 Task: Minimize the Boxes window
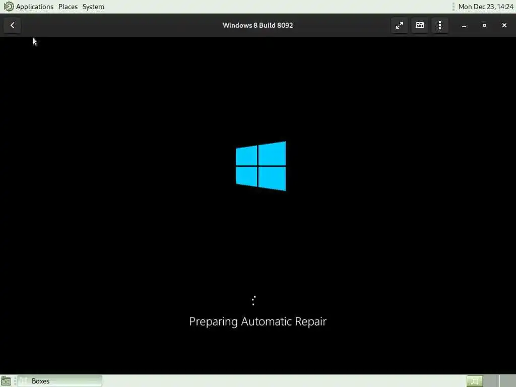pyautogui.click(x=464, y=25)
